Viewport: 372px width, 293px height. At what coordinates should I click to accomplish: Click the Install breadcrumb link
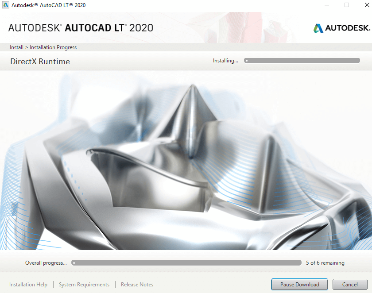coord(16,47)
